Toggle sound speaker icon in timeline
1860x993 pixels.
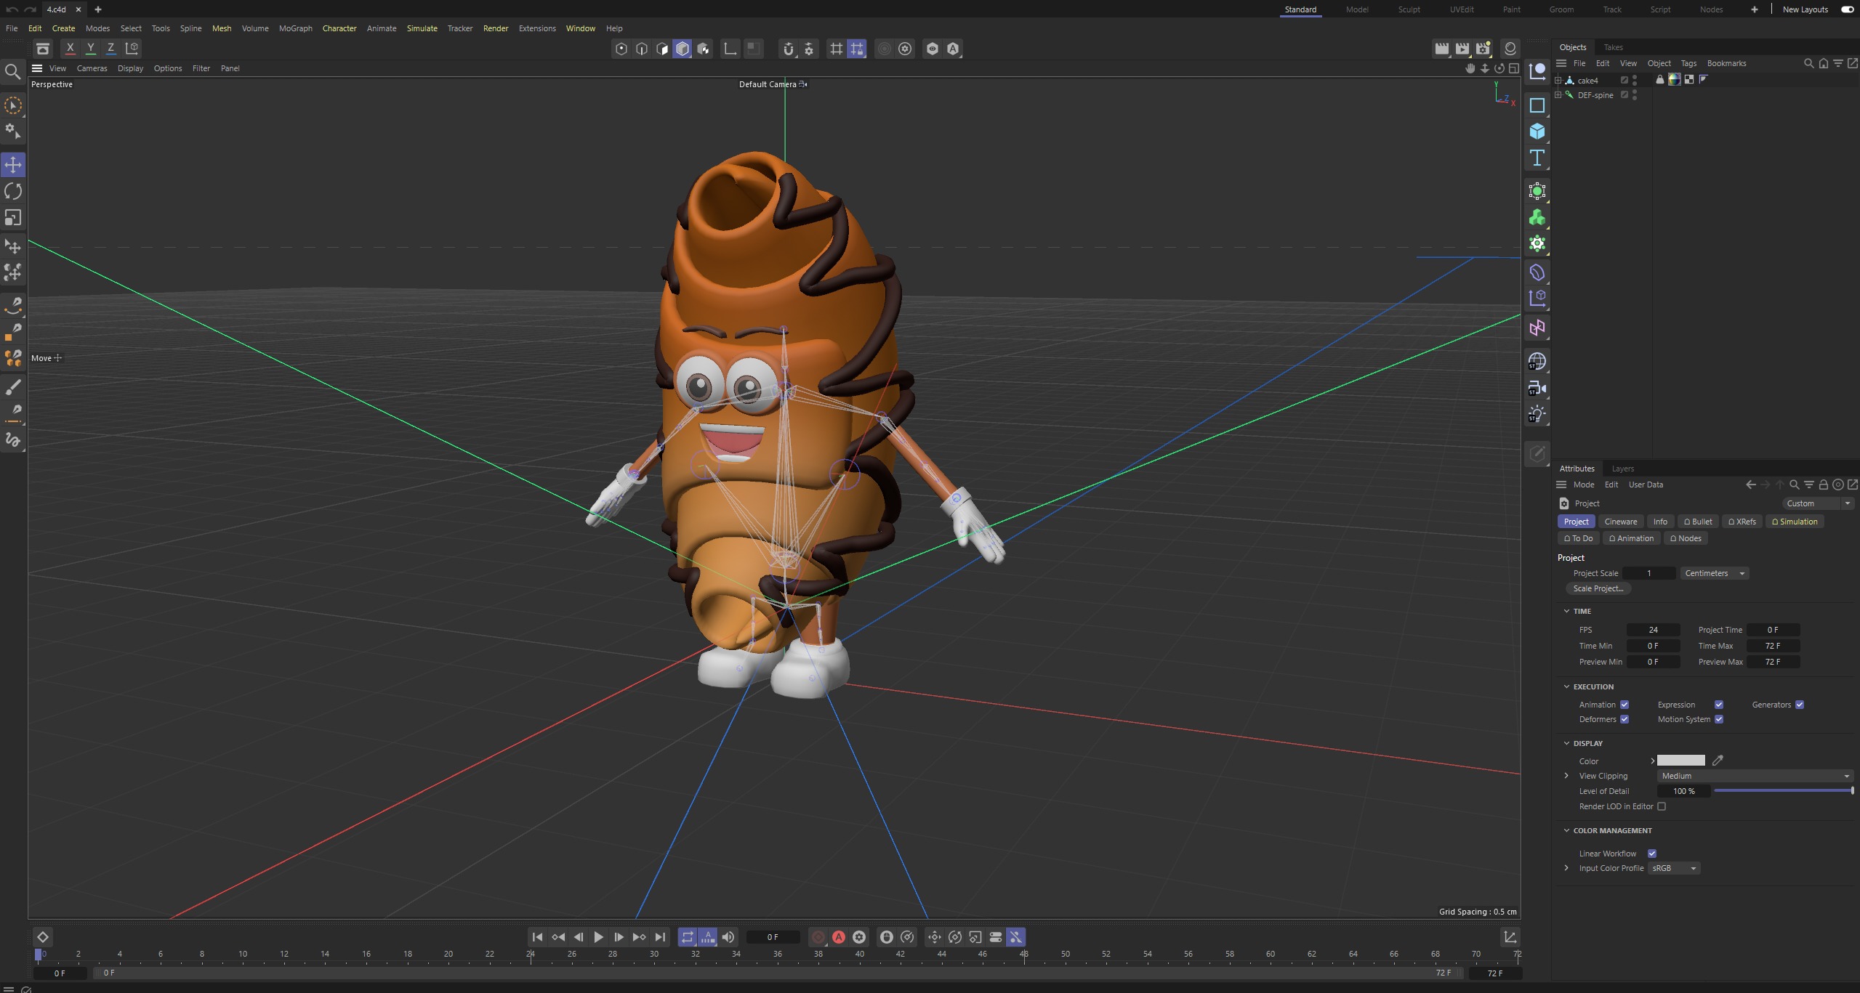pos(728,937)
